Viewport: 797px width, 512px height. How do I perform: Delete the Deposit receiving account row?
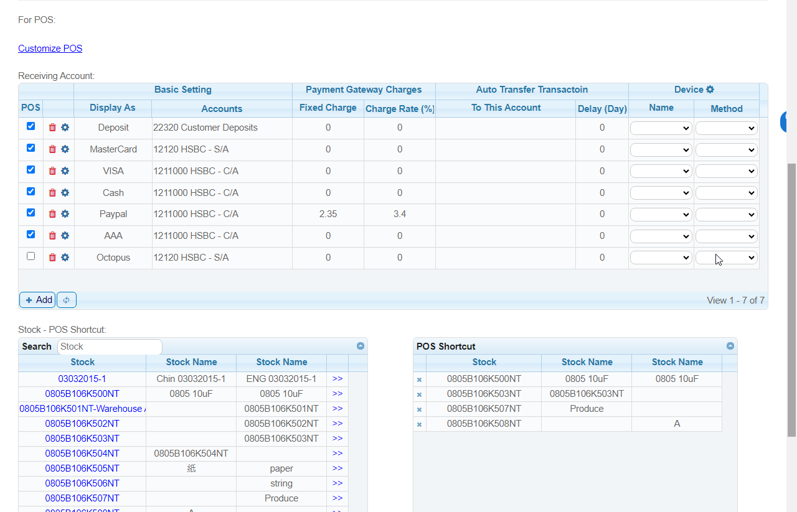52,128
